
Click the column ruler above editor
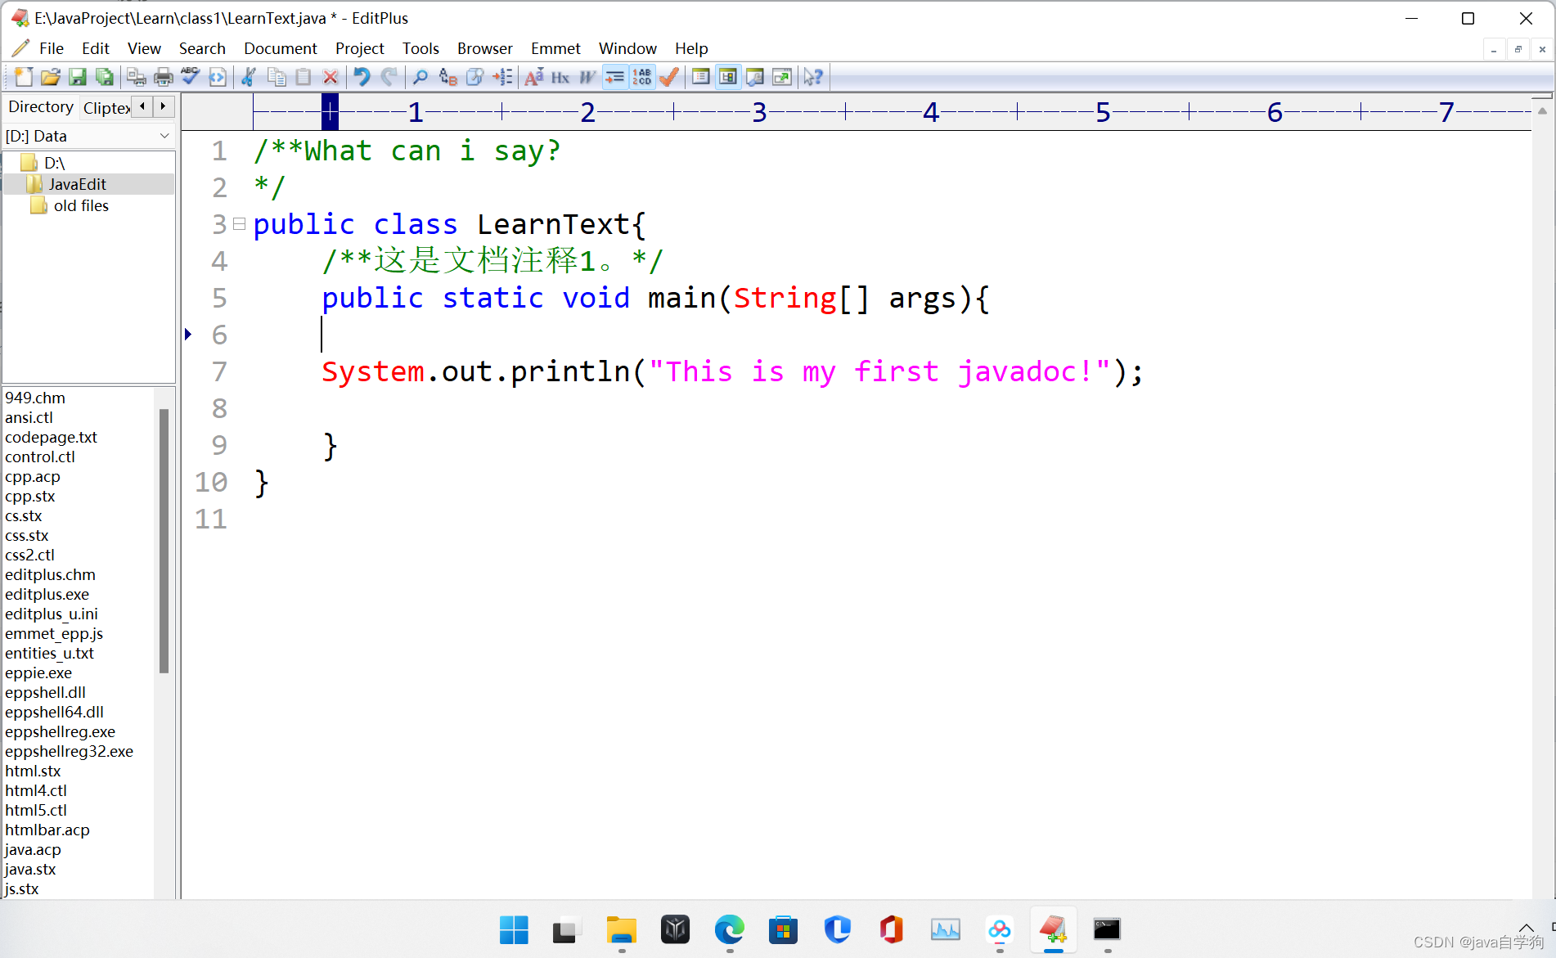[892, 112]
